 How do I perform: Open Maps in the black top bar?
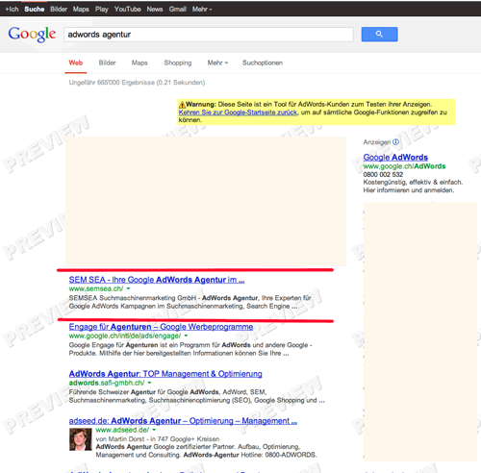[81, 10]
